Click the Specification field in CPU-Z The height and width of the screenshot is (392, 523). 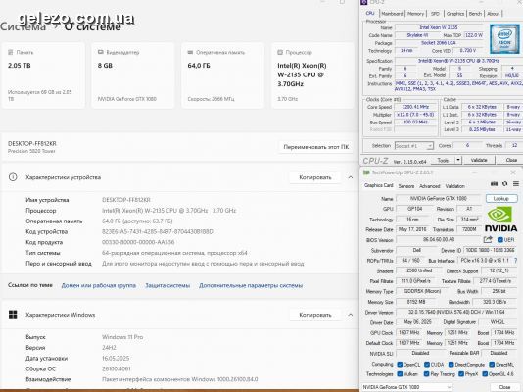tap(458, 61)
